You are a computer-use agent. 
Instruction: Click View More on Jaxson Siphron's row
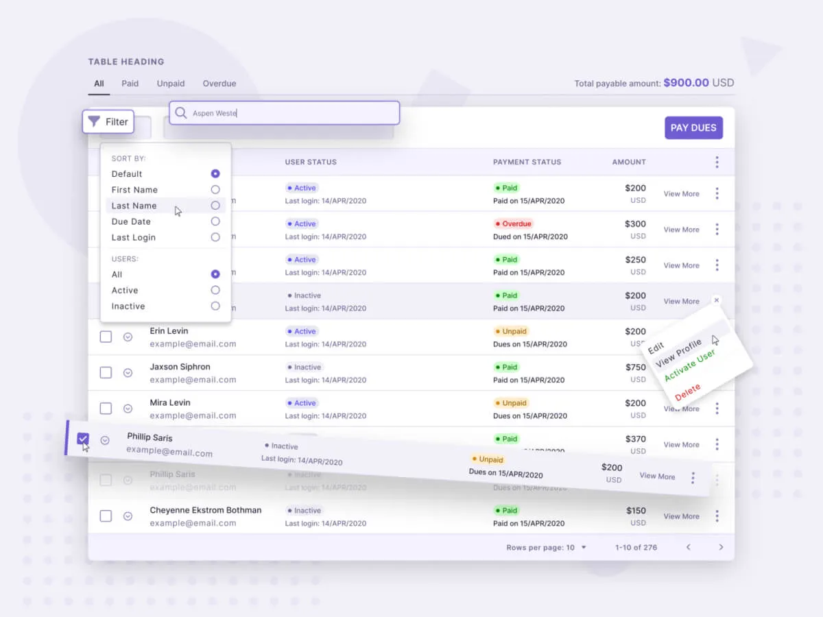pyautogui.click(x=680, y=372)
